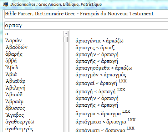Select Ἀβιούδ in the word list

(x=14, y=95)
